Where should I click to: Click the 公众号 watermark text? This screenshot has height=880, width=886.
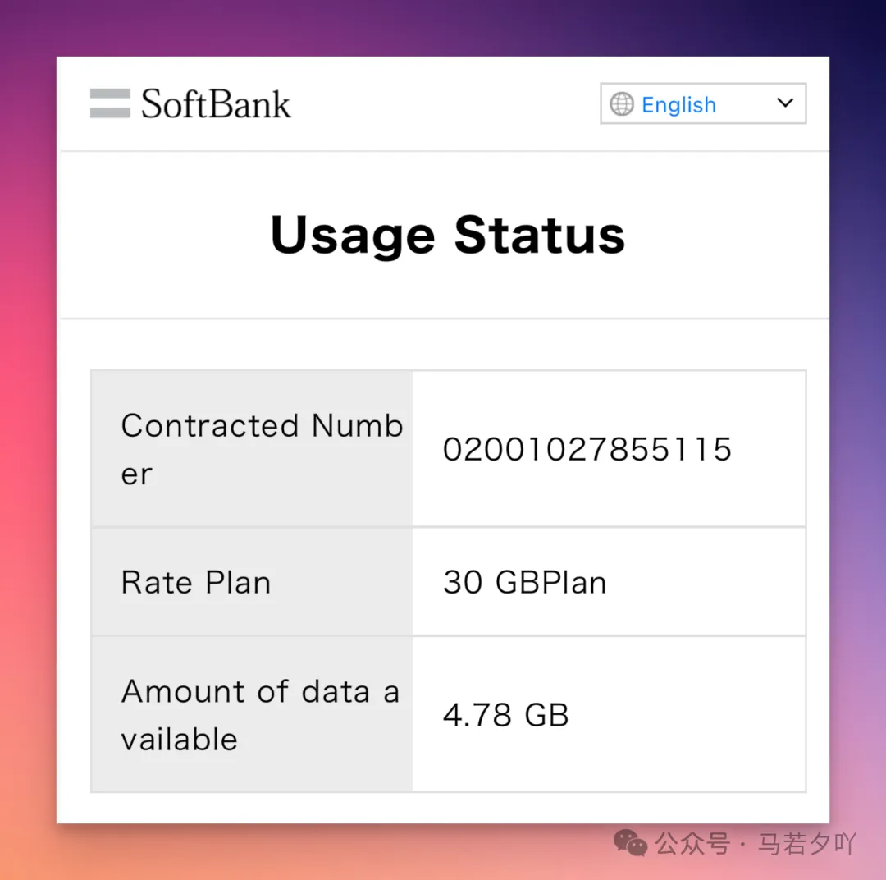click(692, 843)
